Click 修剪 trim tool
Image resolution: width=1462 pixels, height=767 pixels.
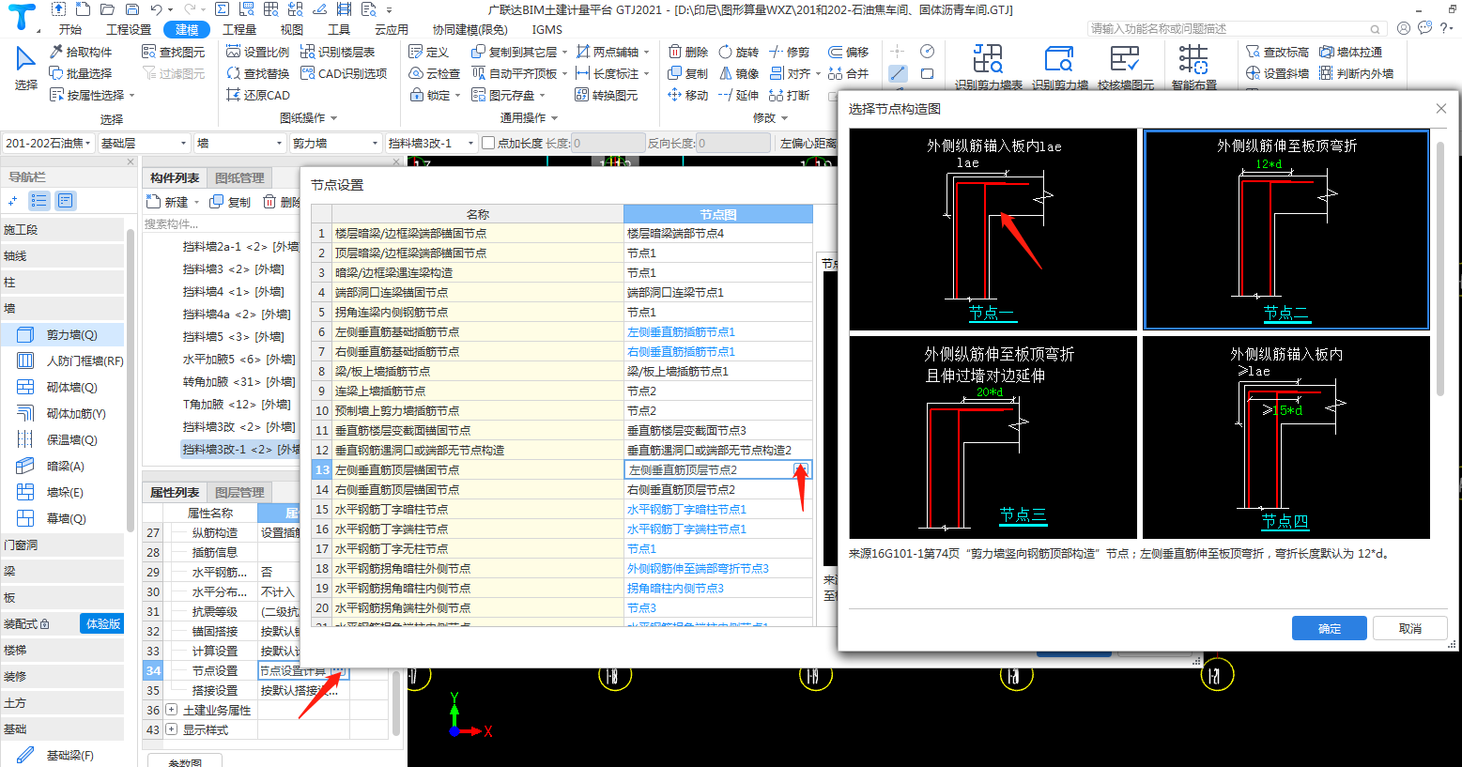point(789,53)
